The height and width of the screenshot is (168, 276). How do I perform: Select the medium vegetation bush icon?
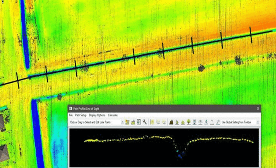pyautogui.click(x=183, y=122)
